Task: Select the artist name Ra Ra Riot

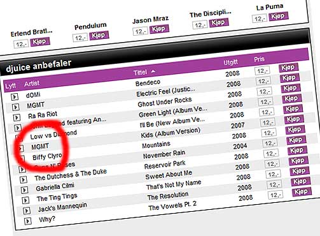Action: point(43,115)
